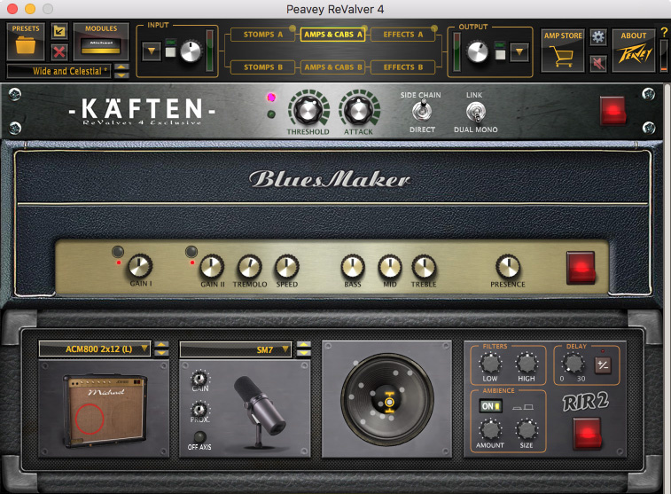Image resolution: width=671 pixels, height=494 pixels.
Task: Click the cabinet selector up arrow
Action: tap(161, 345)
